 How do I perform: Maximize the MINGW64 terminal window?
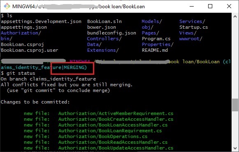tap(210, 6)
